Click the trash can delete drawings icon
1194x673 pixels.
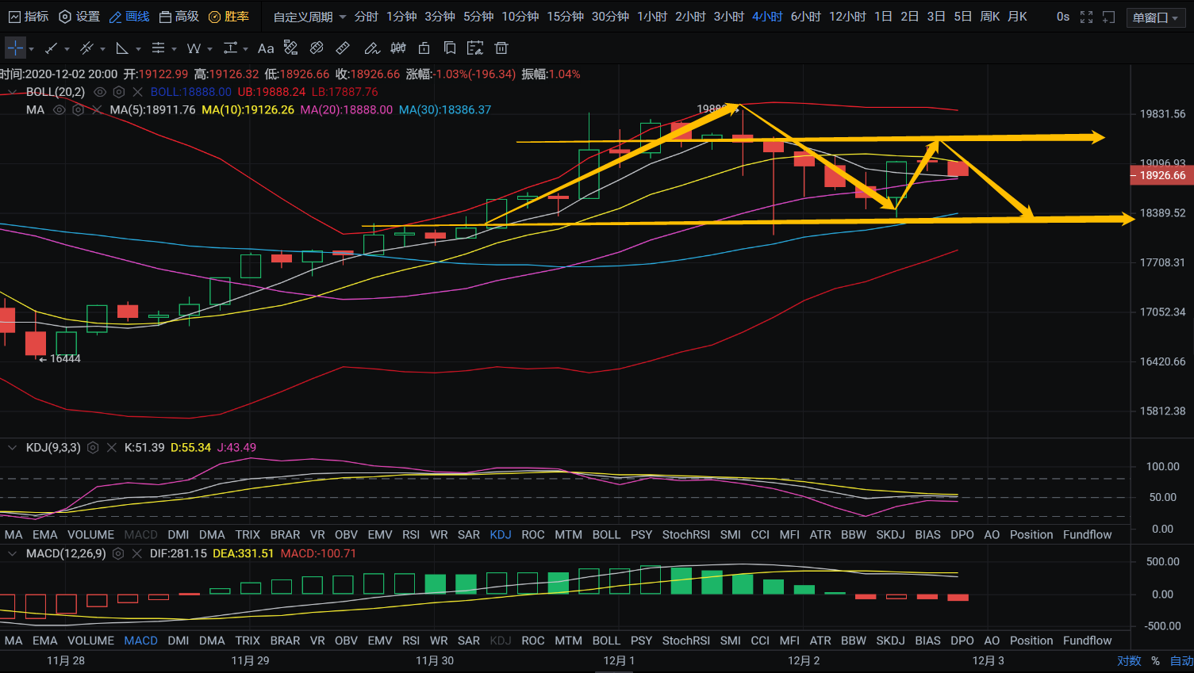[501, 48]
